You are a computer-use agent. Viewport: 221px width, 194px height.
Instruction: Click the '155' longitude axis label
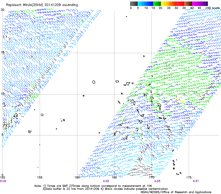pyautogui.click(x=40, y=177)
